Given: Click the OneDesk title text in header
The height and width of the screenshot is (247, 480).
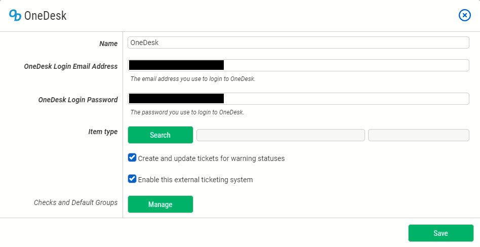Looking at the screenshot, I should point(45,16).
